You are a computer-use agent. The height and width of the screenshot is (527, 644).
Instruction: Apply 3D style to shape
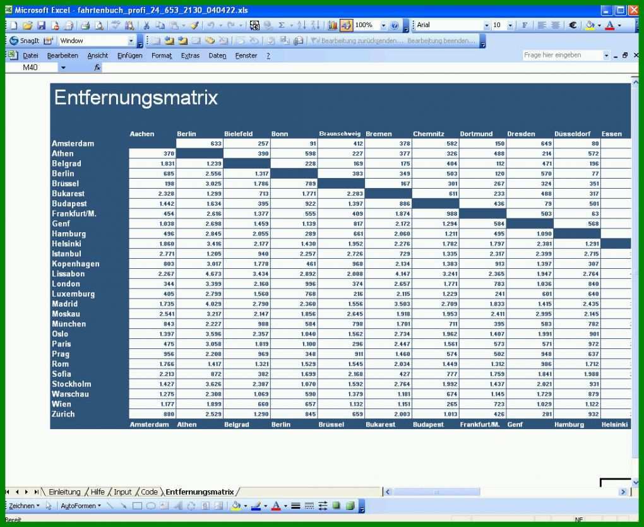(350, 506)
